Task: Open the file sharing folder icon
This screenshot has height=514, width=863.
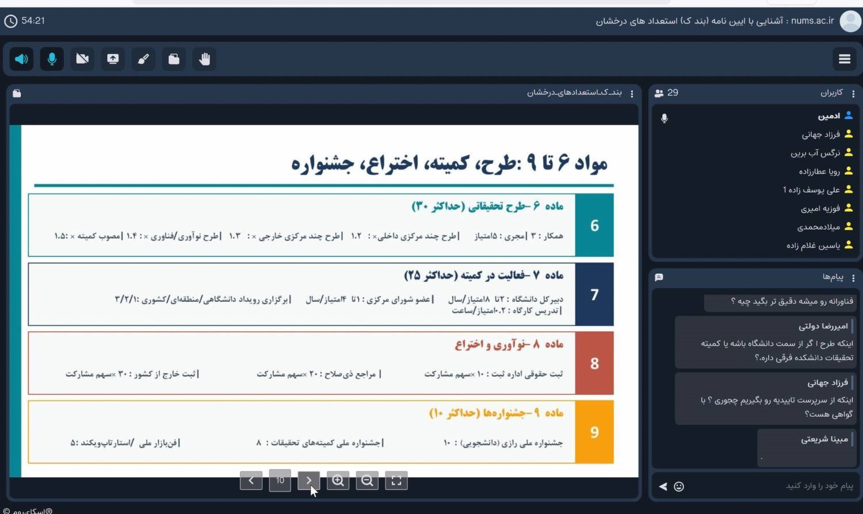Action: pos(174,59)
